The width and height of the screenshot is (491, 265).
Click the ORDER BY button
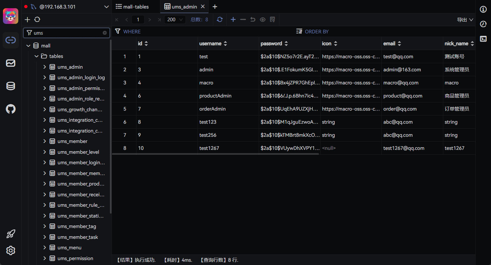pyautogui.click(x=312, y=32)
